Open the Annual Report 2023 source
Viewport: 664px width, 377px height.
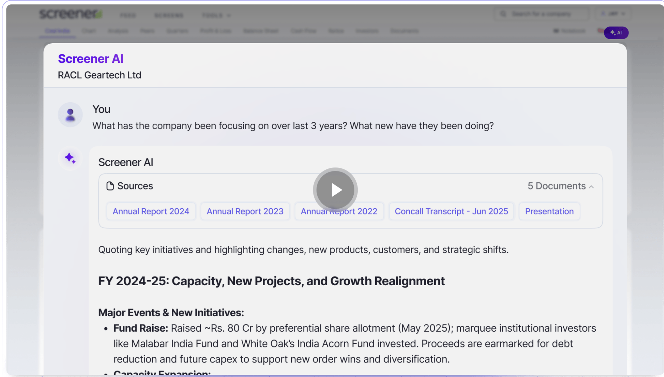tap(245, 211)
